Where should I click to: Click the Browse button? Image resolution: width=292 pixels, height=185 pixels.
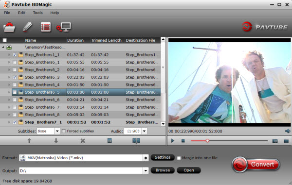[163, 170]
